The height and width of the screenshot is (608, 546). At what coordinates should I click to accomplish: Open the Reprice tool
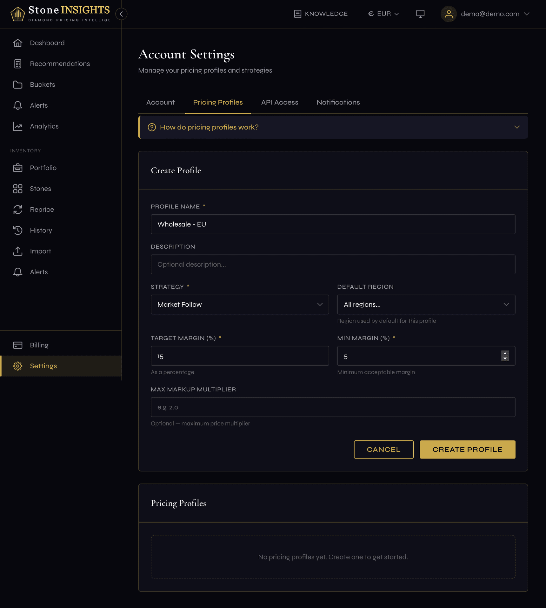[42, 210]
